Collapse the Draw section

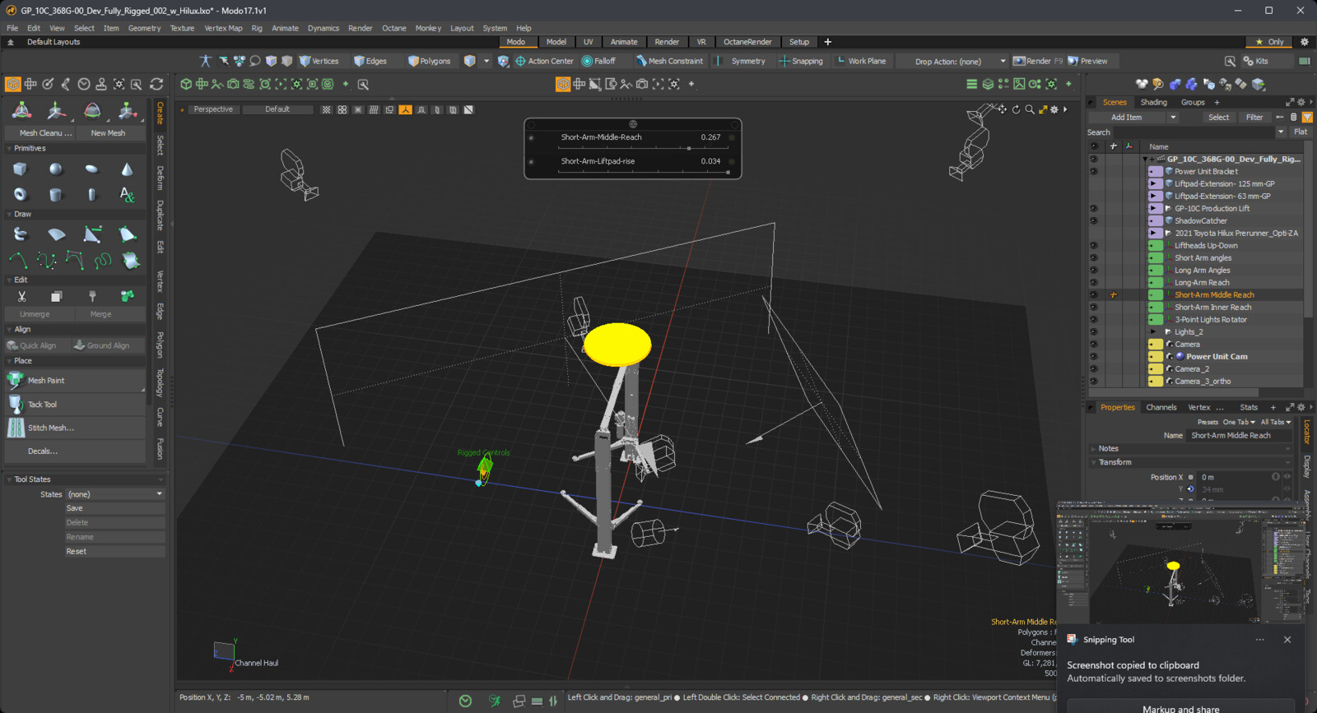click(x=9, y=214)
